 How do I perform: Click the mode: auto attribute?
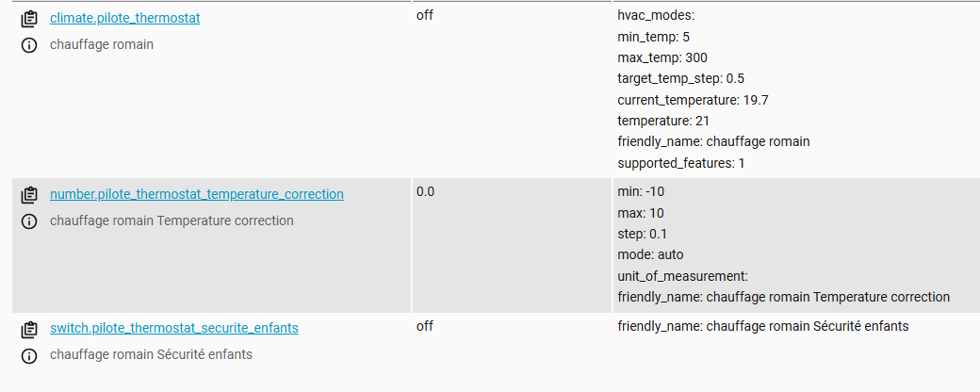click(x=650, y=254)
